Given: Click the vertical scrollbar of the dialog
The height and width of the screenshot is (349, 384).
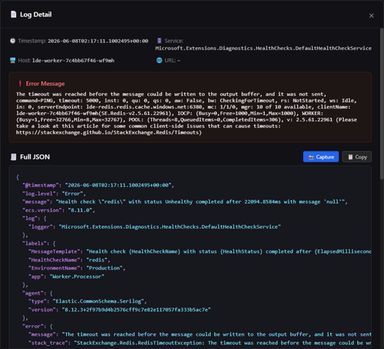Looking at the screenshot, I should (x=382, y=104).
